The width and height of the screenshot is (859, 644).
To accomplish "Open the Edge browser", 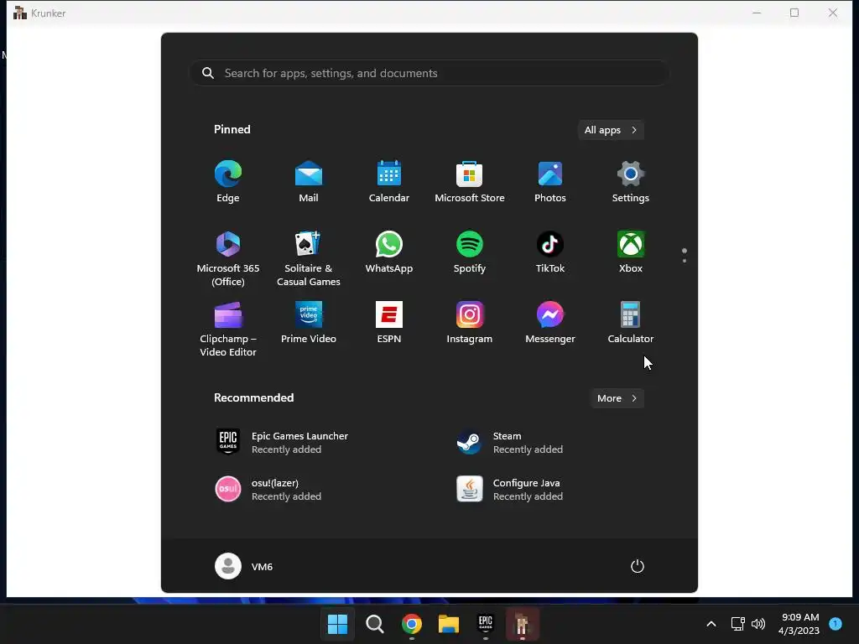I will [x=228, y=182].
